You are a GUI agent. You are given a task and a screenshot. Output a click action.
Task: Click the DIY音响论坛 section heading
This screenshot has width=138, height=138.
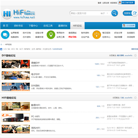(x=8, y=56)
